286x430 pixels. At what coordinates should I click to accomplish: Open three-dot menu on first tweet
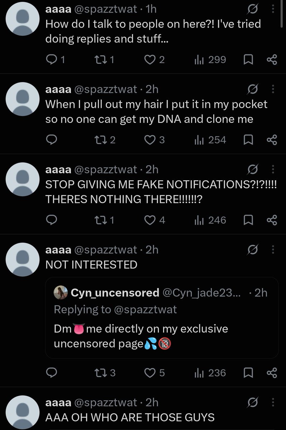(273, 9)
